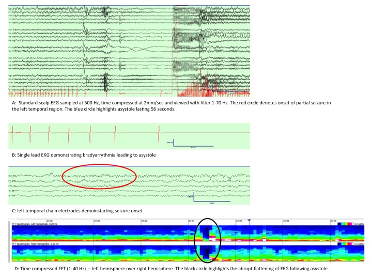
Task: Click the first time label on the spectrogram timeline
Action: (50, 221)
